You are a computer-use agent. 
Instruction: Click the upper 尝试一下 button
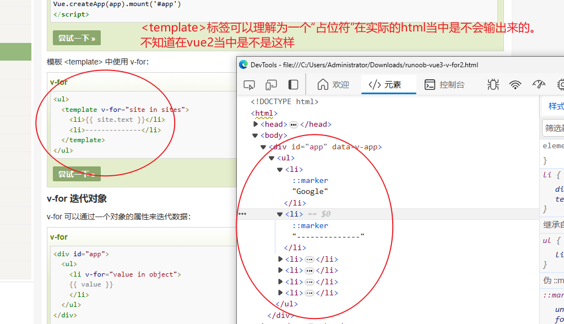[77, 38]
